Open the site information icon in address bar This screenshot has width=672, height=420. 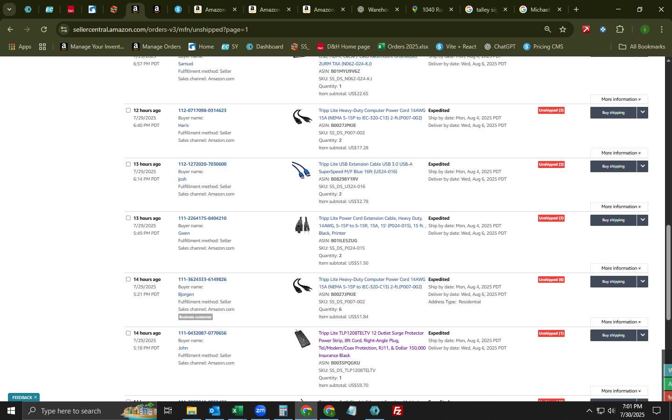(x=64, y=29)
